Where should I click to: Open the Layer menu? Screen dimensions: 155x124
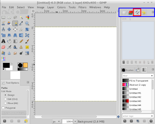point(51,7)
